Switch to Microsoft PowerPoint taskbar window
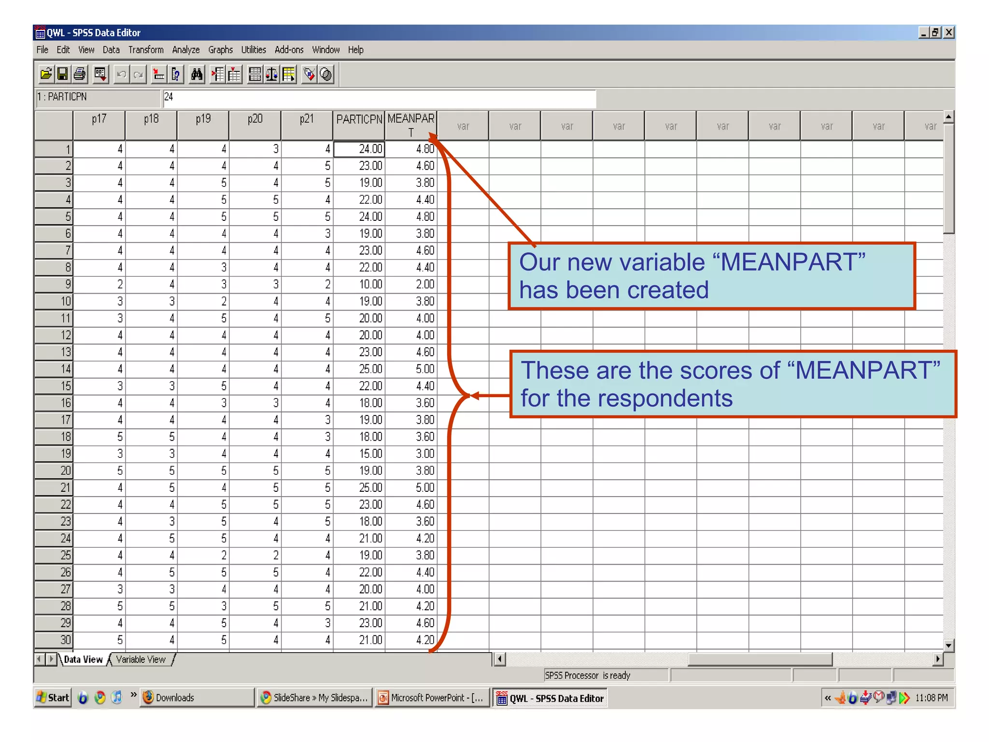The width and height of the screenshot is (989, 742). [x=432, y=698]
